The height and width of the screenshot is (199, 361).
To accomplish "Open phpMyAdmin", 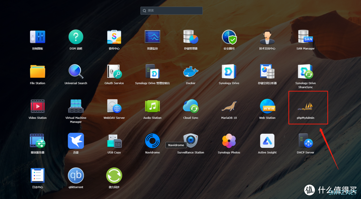I will point(305,106).
